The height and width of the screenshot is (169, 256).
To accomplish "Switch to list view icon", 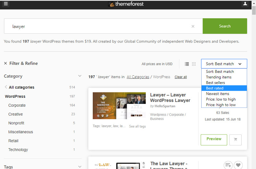I will [187, 64].
